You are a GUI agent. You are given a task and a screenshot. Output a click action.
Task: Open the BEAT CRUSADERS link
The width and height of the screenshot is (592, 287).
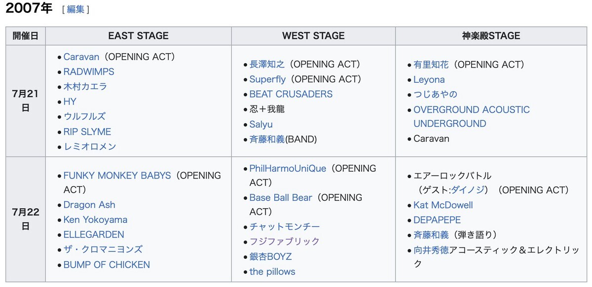coord(291,94)
